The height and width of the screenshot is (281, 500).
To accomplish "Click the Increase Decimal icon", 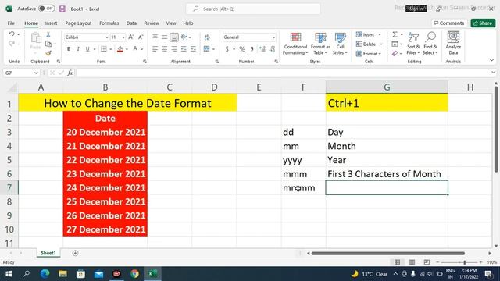I will pos(262,49).
